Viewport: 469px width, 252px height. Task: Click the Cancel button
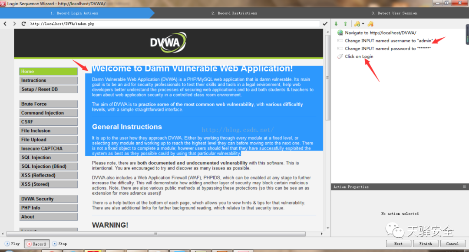click(x=452, y=244)
